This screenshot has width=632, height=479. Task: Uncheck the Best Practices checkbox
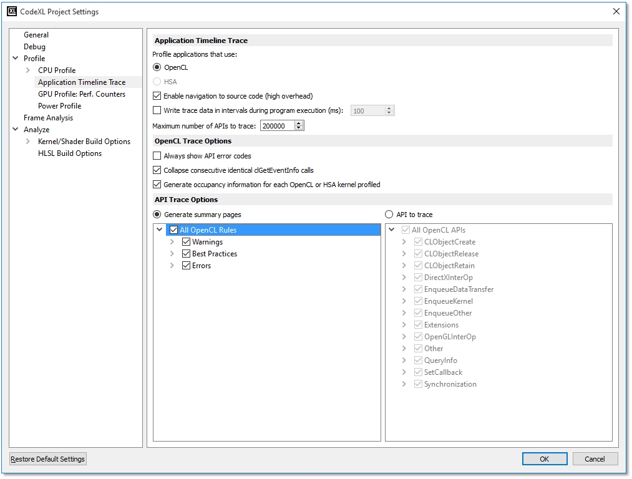coord(186,254)
